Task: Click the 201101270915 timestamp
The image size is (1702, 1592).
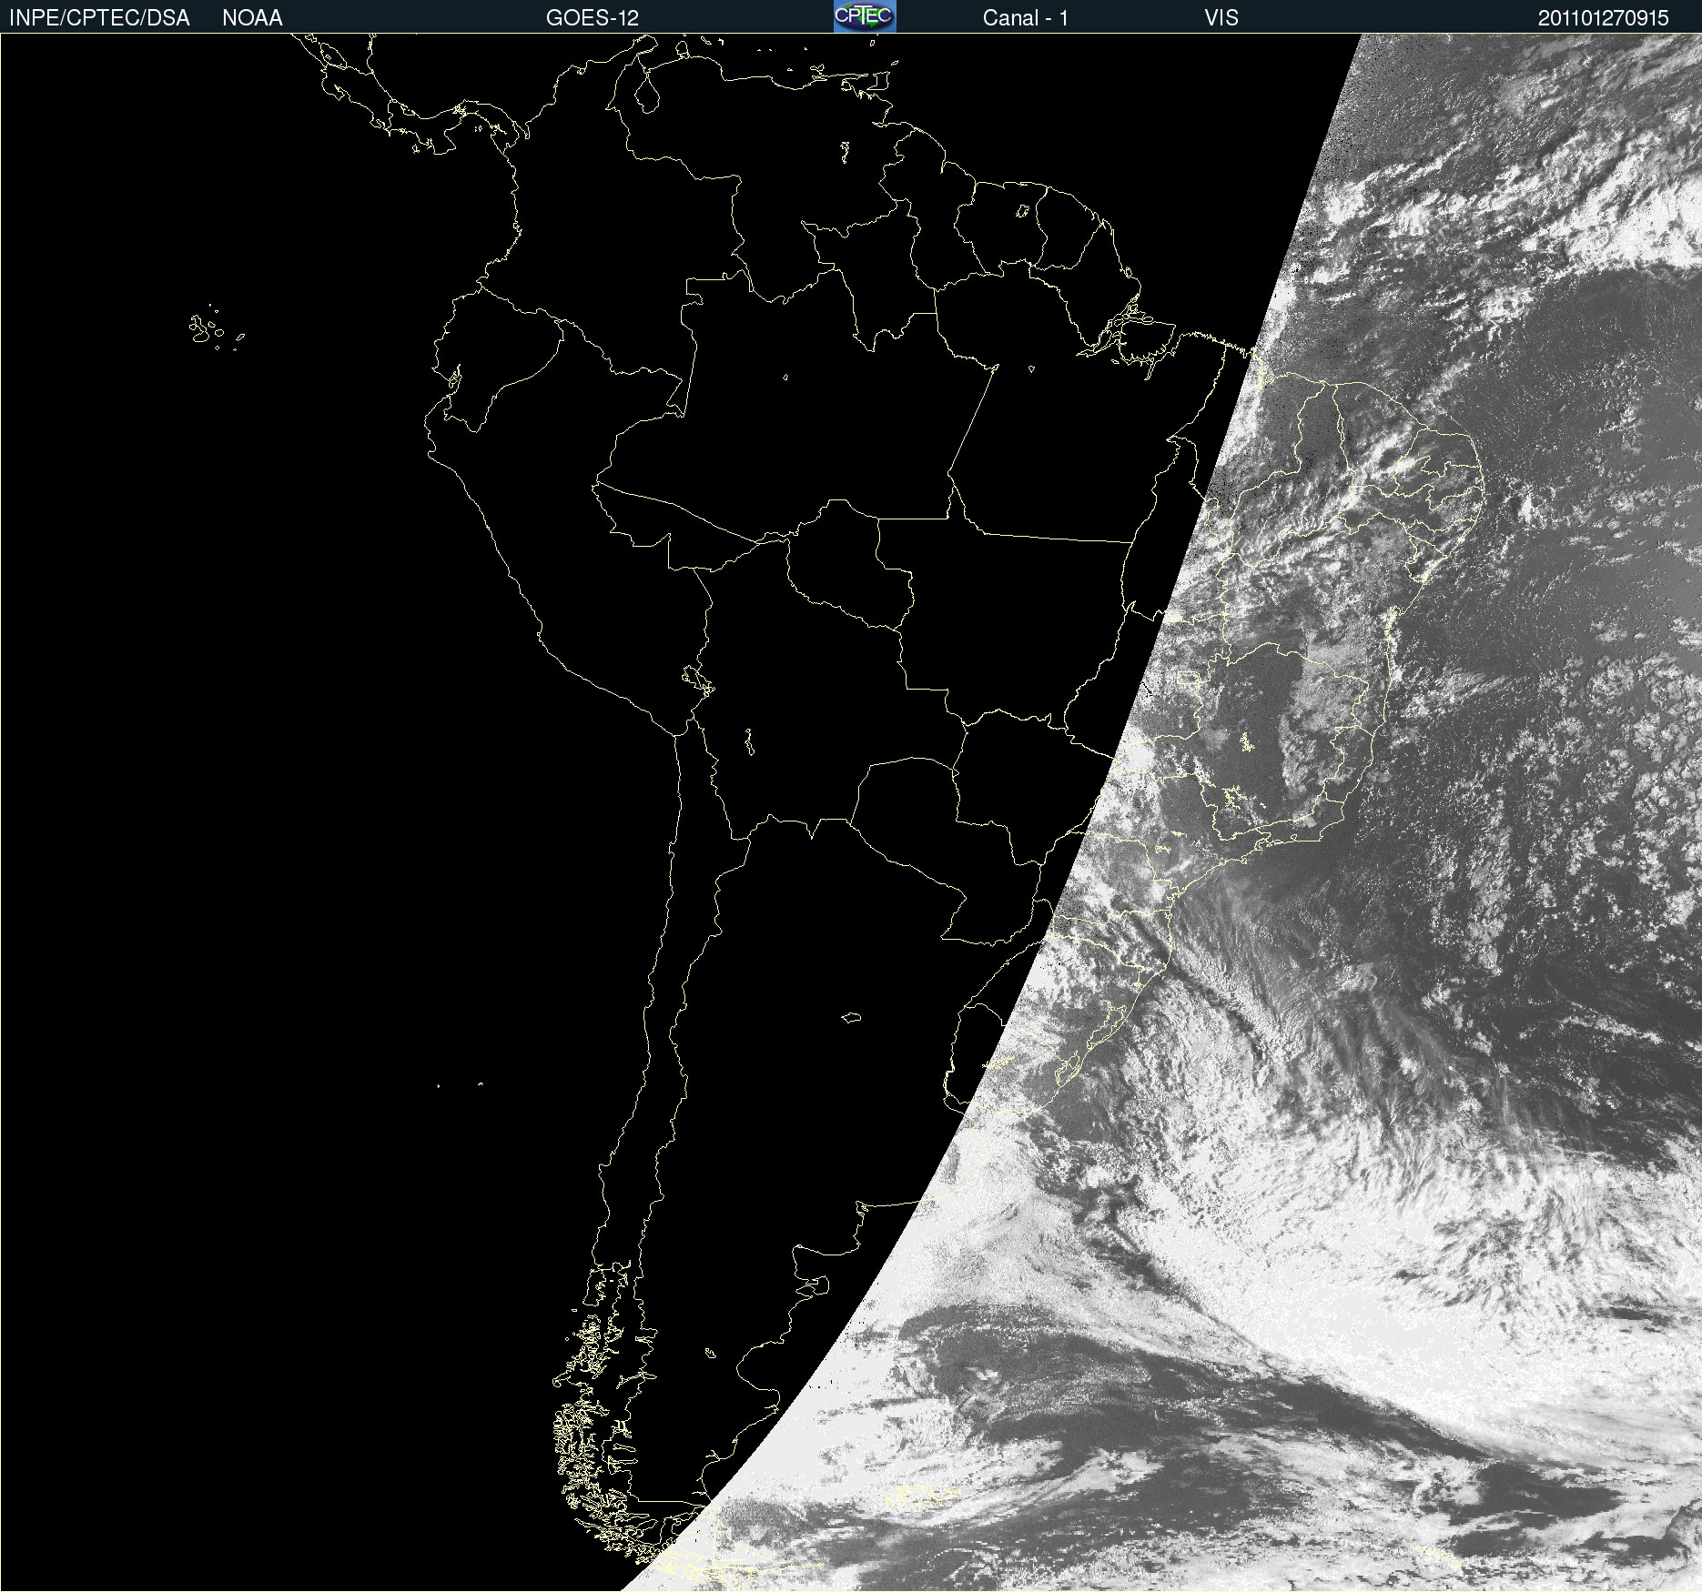Action: [x=1604, y=18]
